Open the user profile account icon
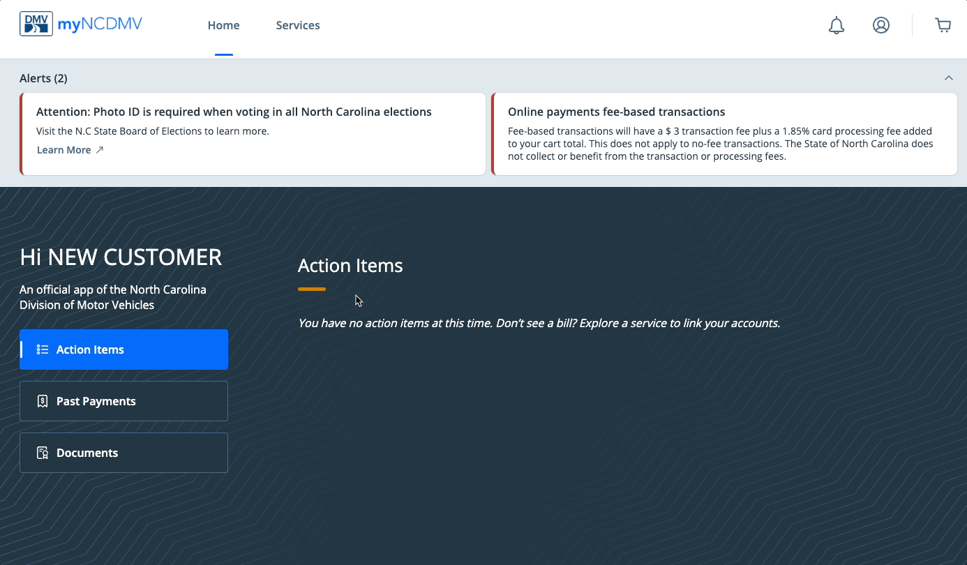The height and width of the screenshot is (565, 967). 881,26
